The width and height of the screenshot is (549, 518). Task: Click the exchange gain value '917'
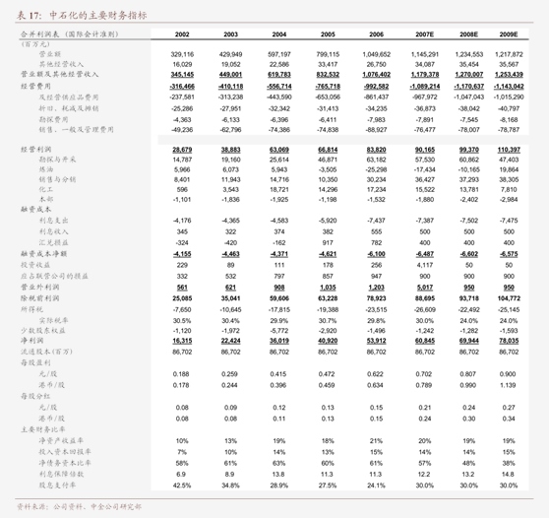pos(328,242)
